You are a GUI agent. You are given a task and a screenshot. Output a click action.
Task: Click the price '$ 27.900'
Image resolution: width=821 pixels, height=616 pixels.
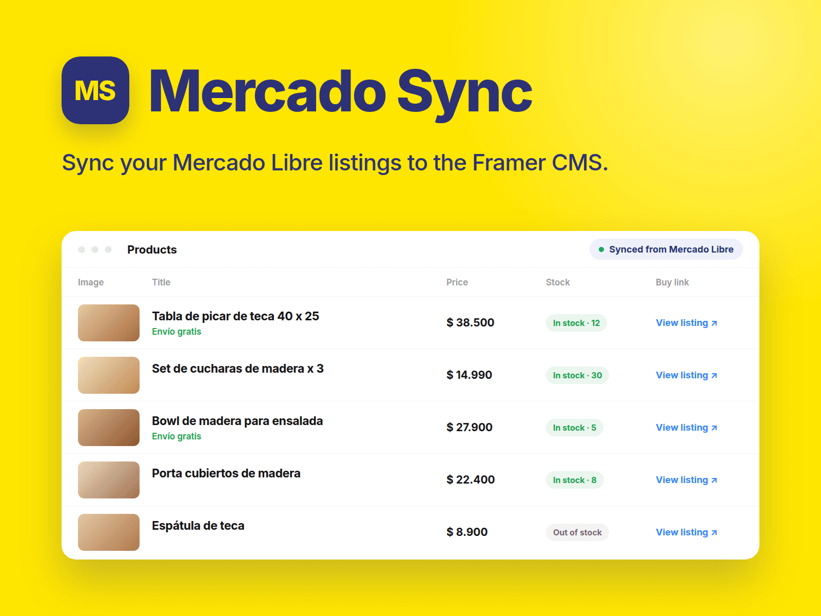click(470, 428)
